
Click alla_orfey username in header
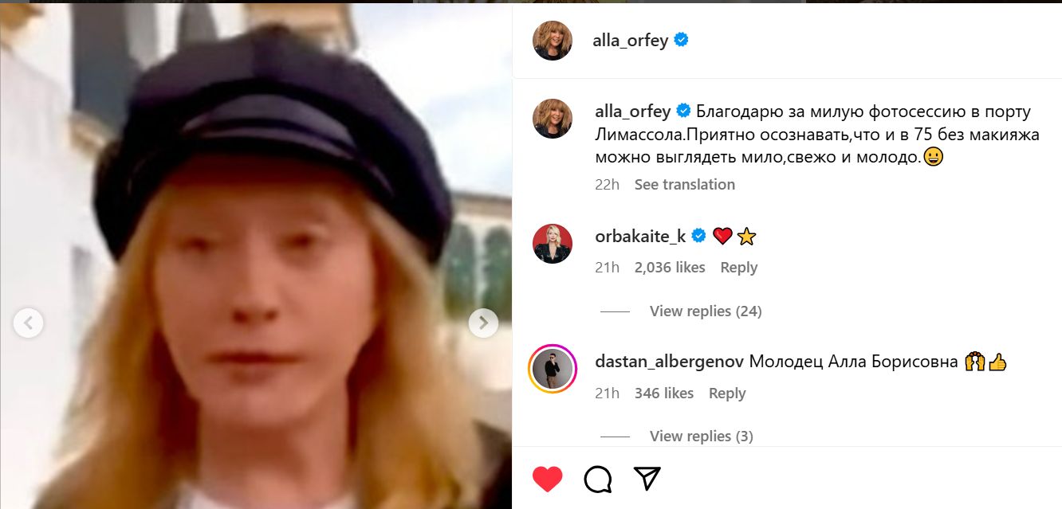point(631,40)
